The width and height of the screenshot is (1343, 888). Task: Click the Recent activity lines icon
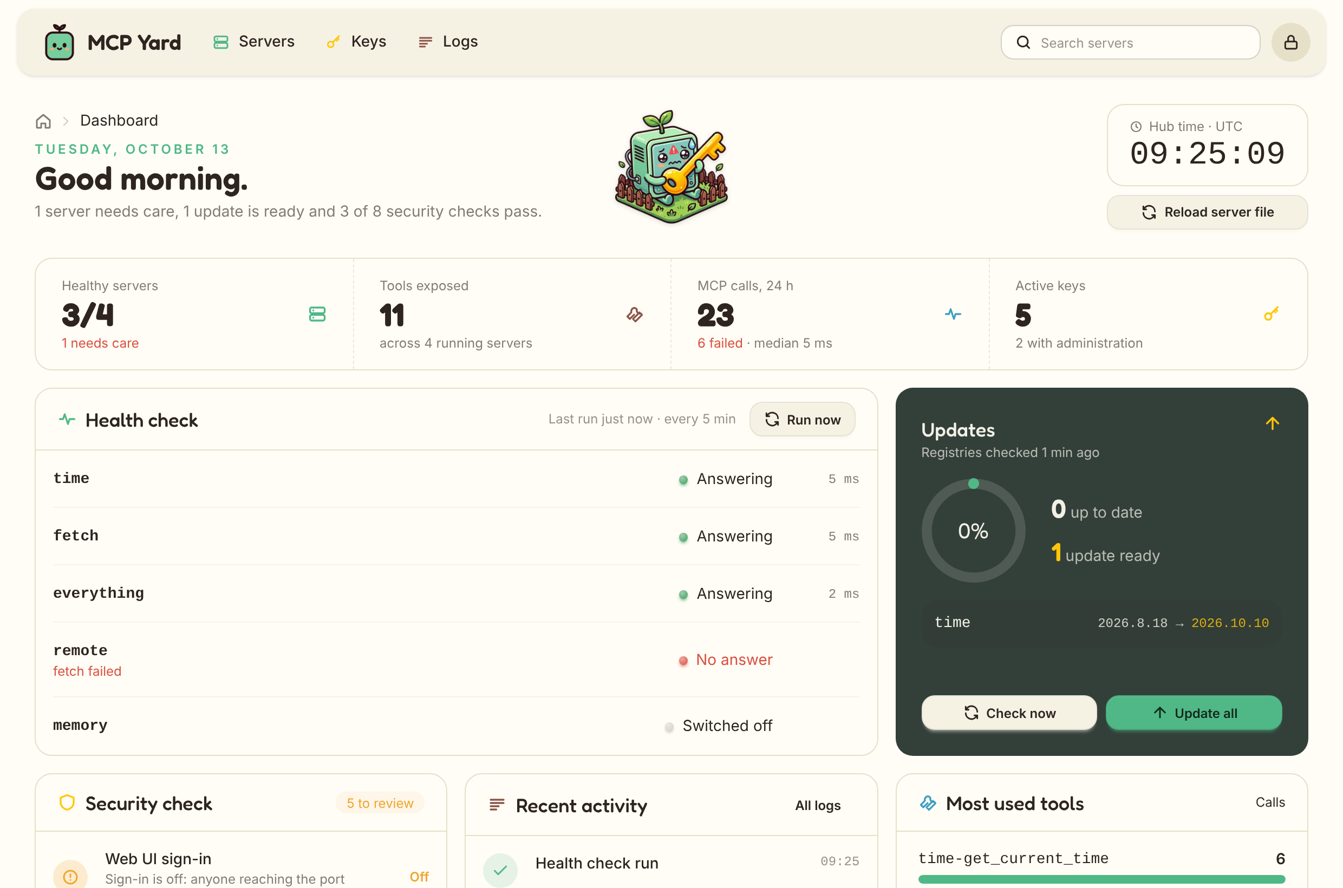pos(497,805)
